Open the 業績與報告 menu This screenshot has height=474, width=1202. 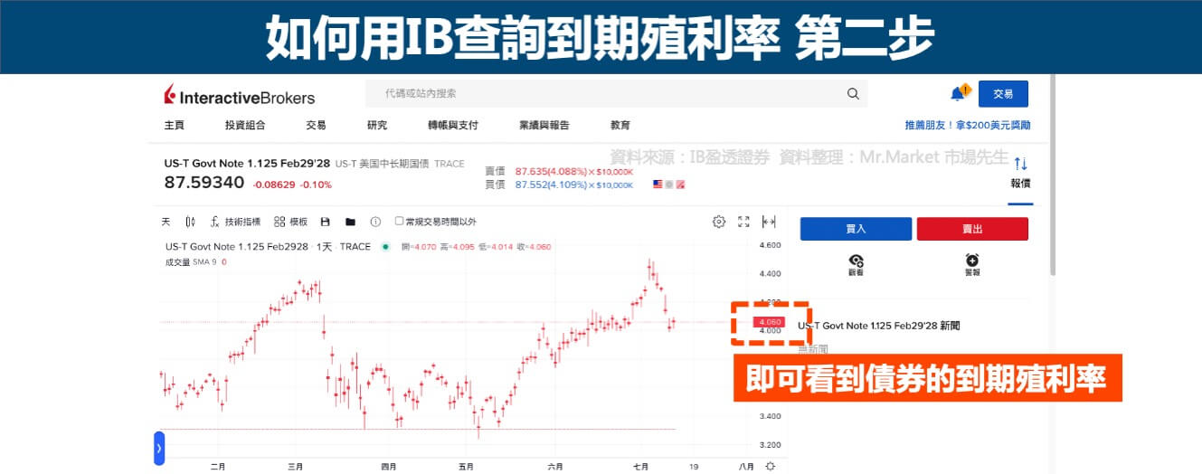[544, 126]
